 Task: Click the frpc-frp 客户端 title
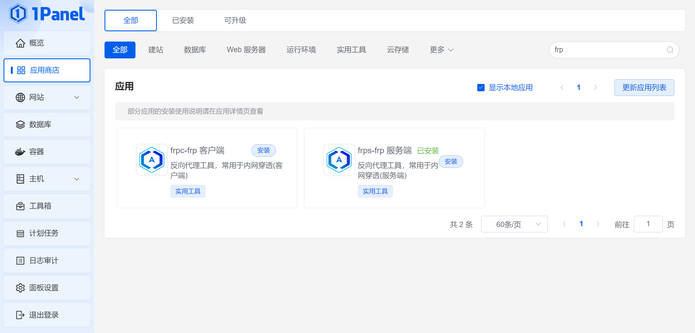[x=197, y=150]
